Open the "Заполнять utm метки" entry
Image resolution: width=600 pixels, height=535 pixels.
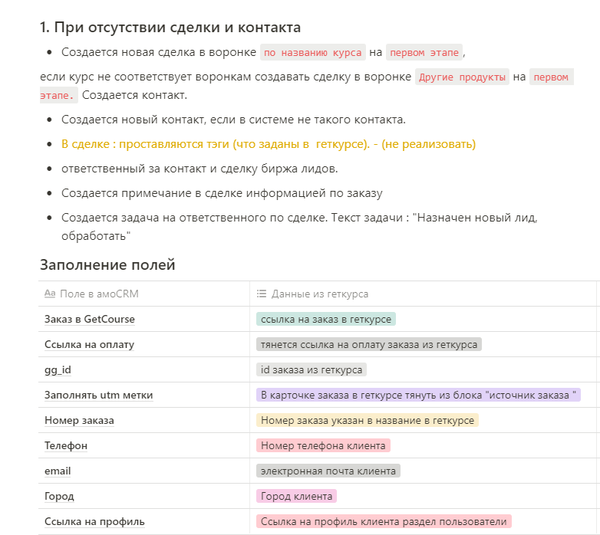pos(98,395)
